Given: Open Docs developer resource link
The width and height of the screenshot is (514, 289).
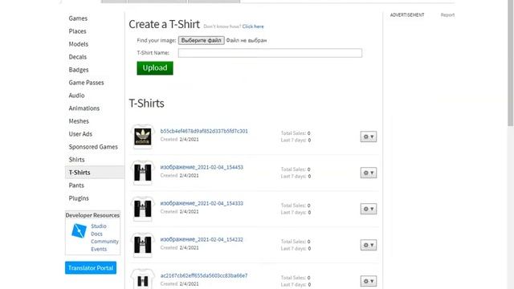Looking at the screenshot, I should (96, 234).
